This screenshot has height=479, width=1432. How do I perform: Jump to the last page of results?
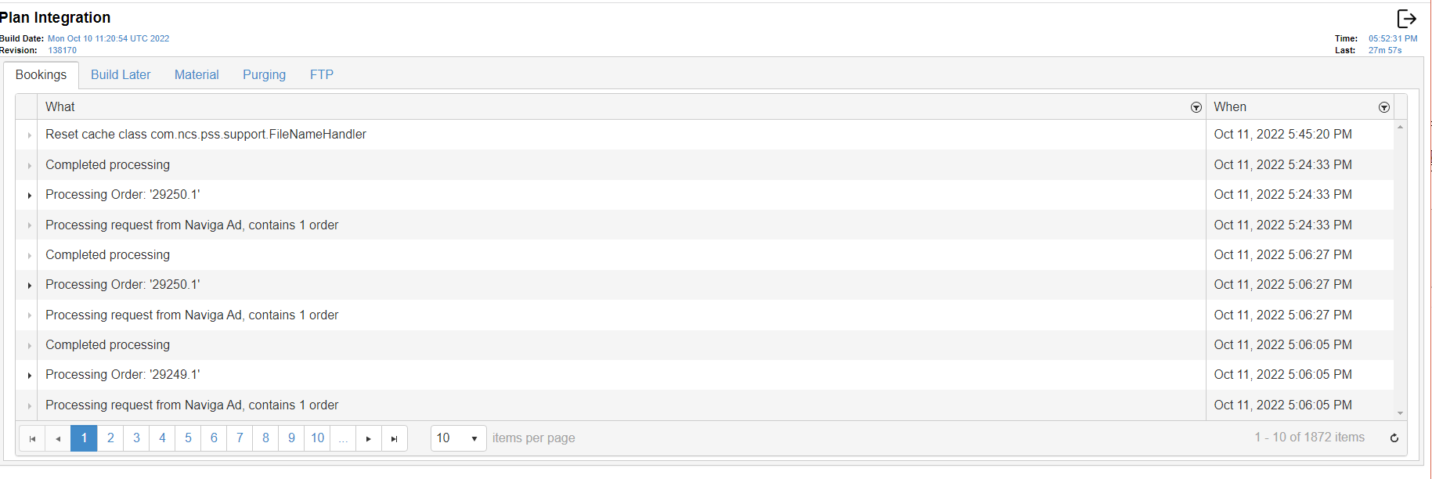point(395,438)
